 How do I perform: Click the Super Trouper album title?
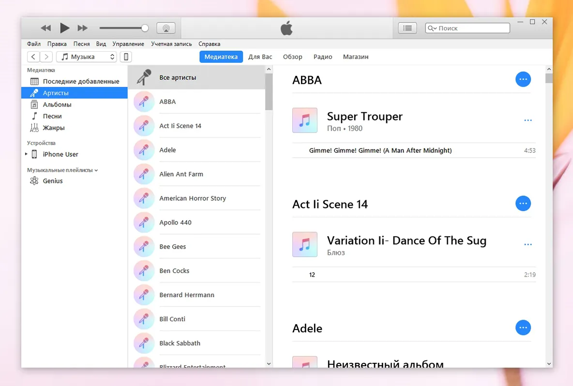click(x=365, y=116)
